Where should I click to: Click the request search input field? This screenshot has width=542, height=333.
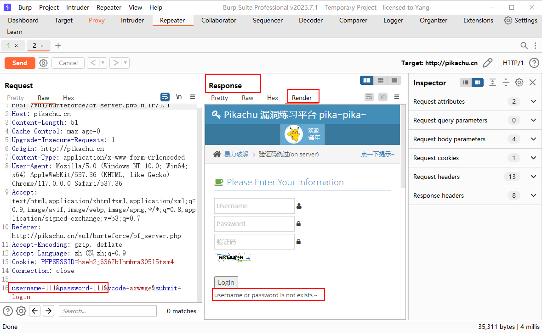(x=108, y=311)
